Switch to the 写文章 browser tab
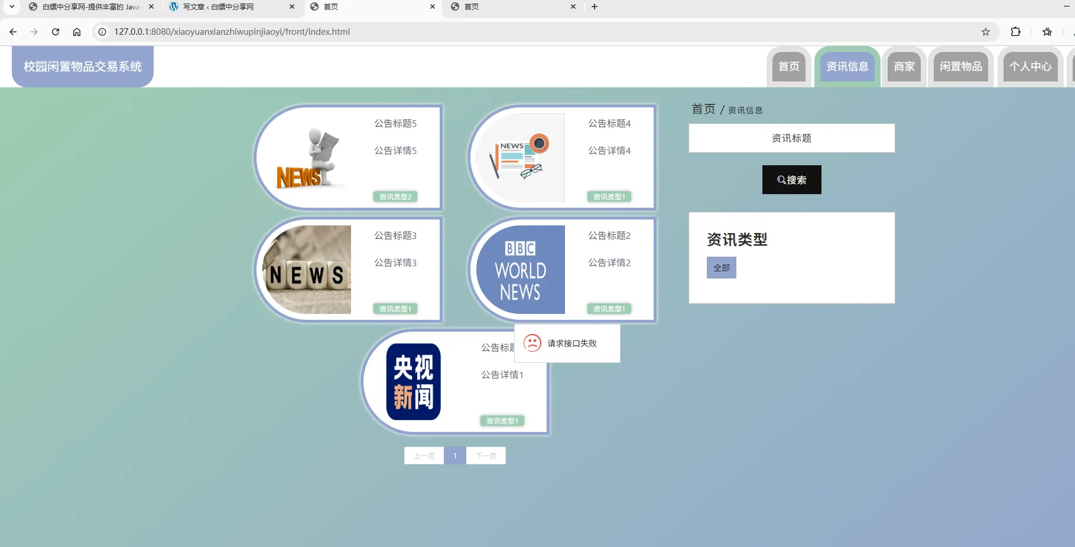Image resolution: width=1075 pixels, height=547 pixels. coord(219,7)
